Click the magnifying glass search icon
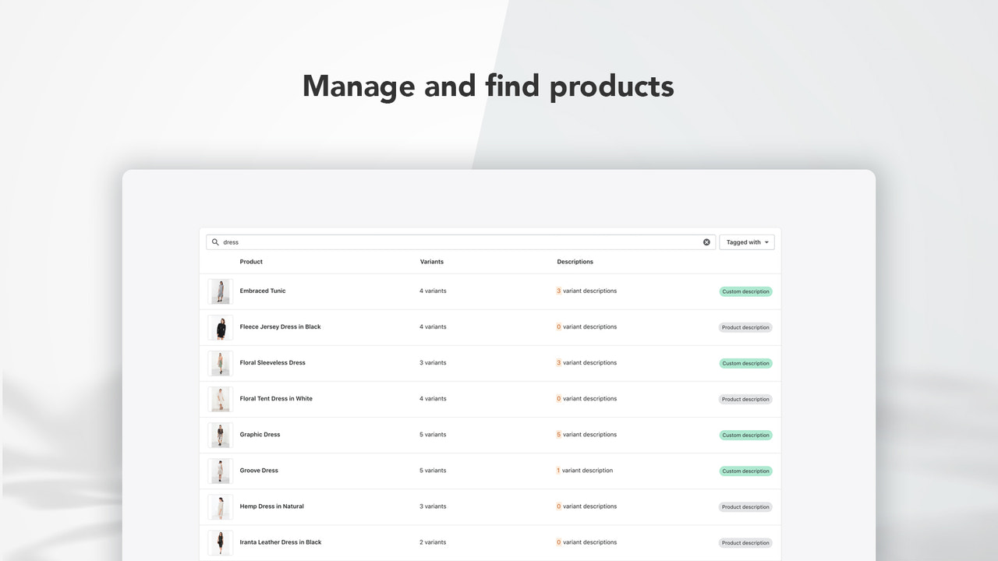 click(215, 242)
